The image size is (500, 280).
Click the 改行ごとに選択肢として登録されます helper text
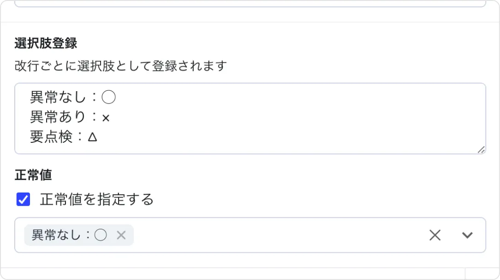121,66
